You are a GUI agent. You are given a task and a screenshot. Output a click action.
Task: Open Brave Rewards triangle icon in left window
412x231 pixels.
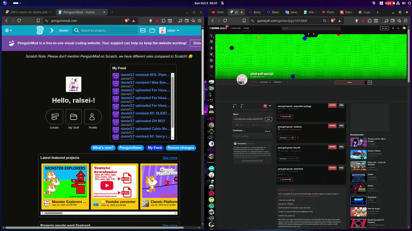coord(134,21)
